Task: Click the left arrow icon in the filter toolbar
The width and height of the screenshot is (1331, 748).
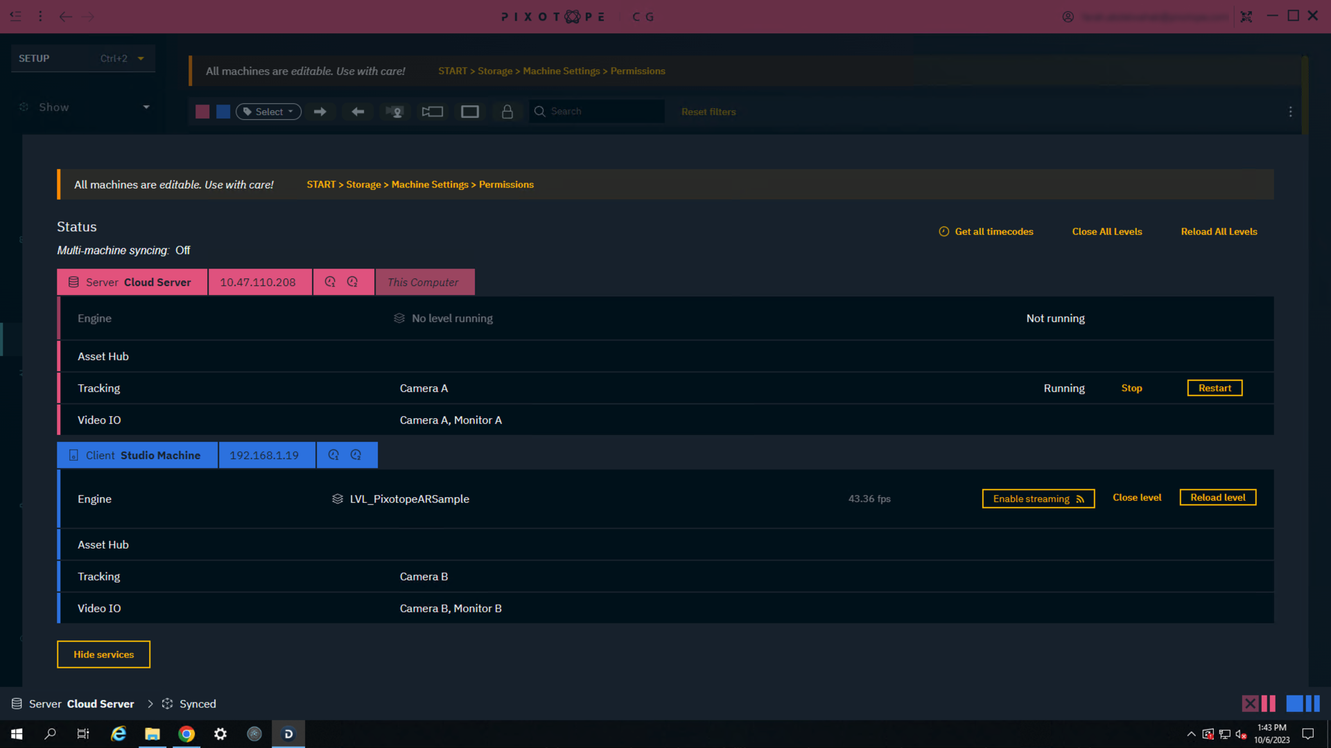Action: (358, 112)
